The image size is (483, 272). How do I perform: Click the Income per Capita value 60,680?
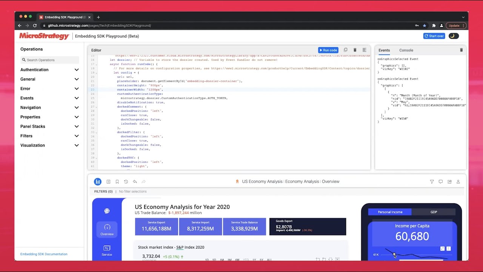click(x=412, y=236)
